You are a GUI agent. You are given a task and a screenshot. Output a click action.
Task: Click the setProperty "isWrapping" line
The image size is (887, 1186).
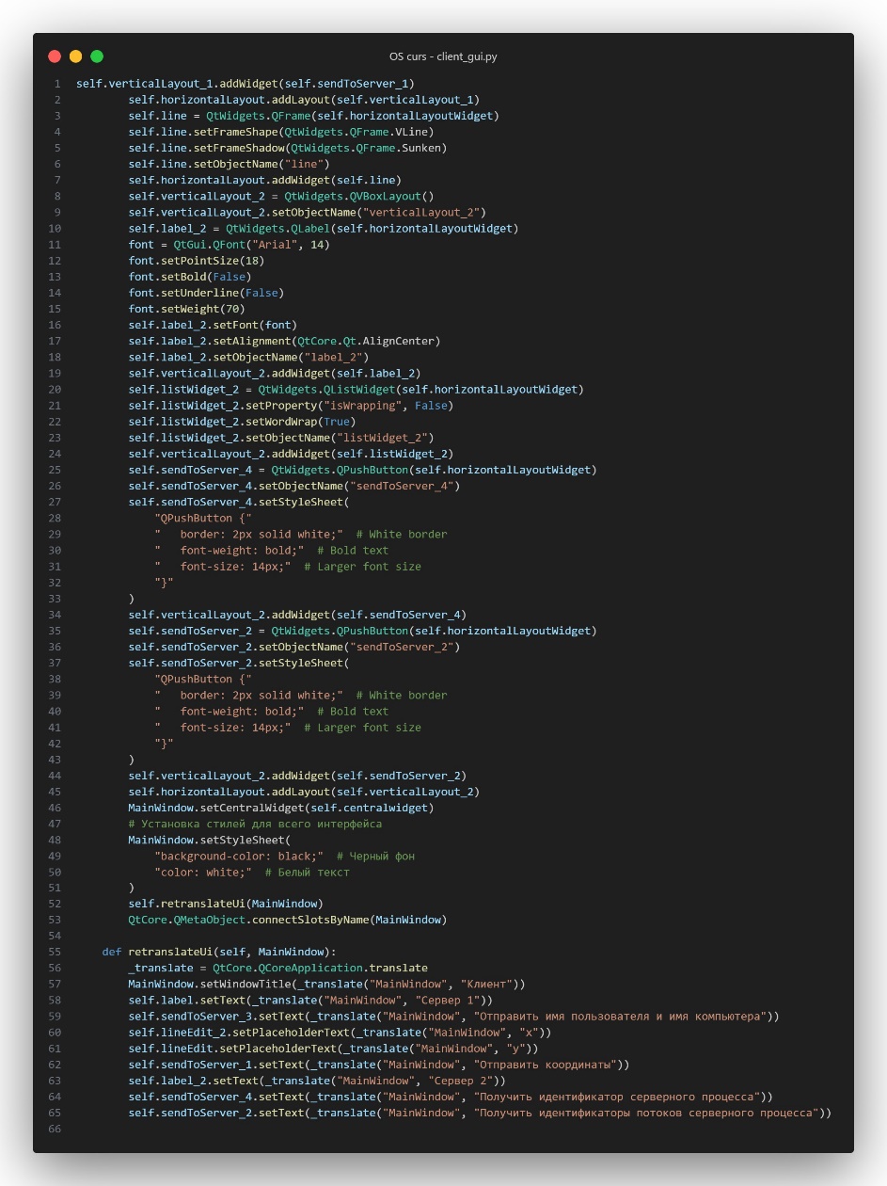291,406
